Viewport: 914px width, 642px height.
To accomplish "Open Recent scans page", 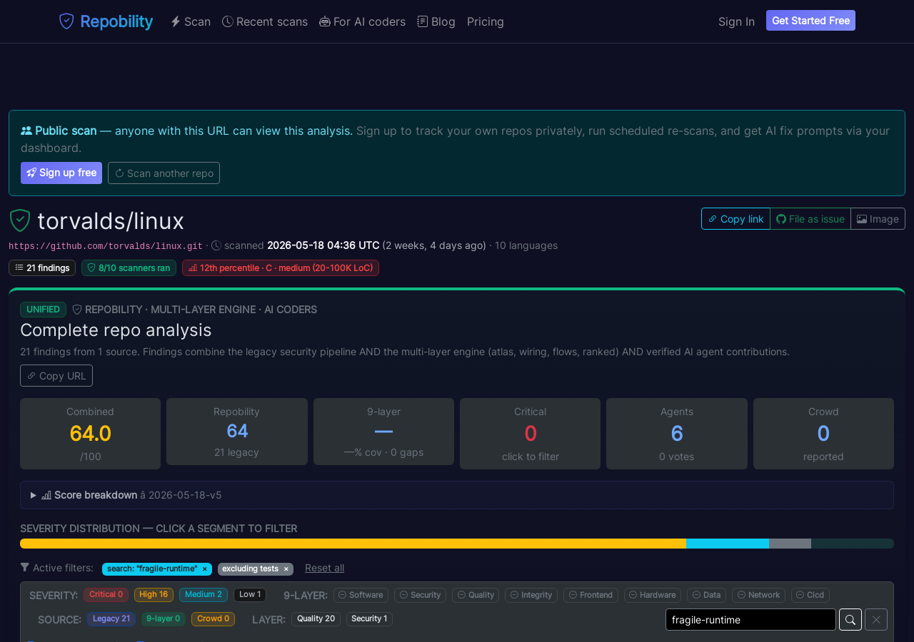I will point(265,21).
